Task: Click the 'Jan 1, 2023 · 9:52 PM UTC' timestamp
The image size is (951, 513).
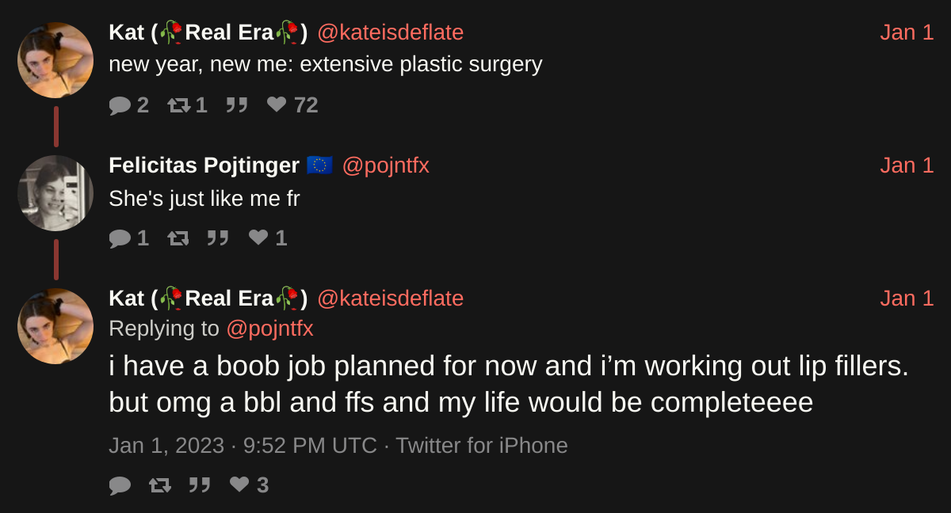Action: coord(243,446)
